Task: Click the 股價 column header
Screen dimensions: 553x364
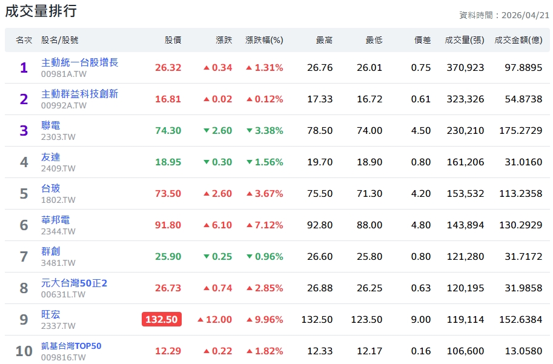Action: pyautogui.click(x=173, y=40)
